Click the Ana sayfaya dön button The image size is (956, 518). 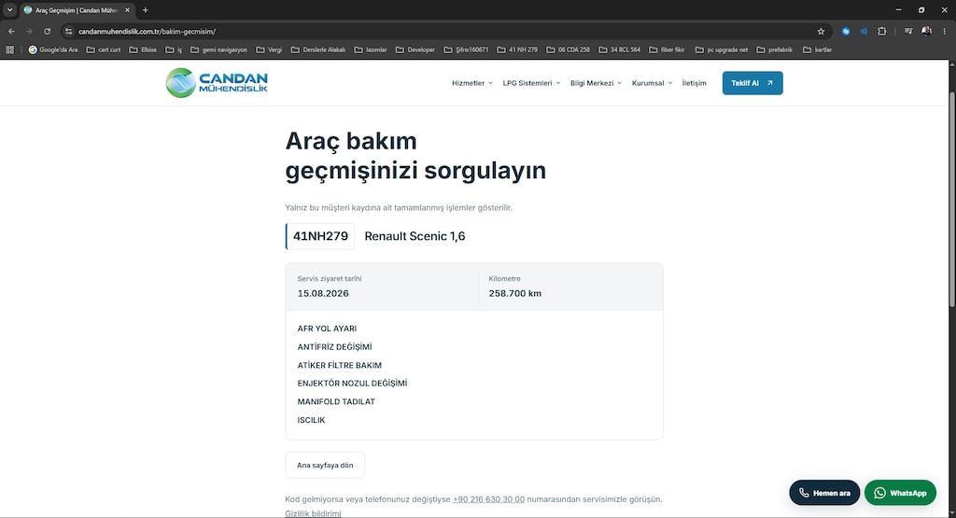325,465
